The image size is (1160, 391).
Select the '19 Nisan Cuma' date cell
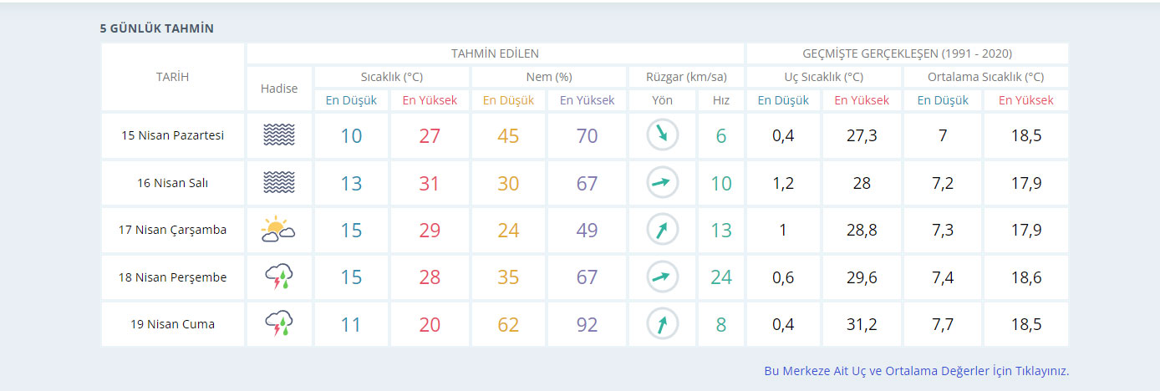coord(173,324)
